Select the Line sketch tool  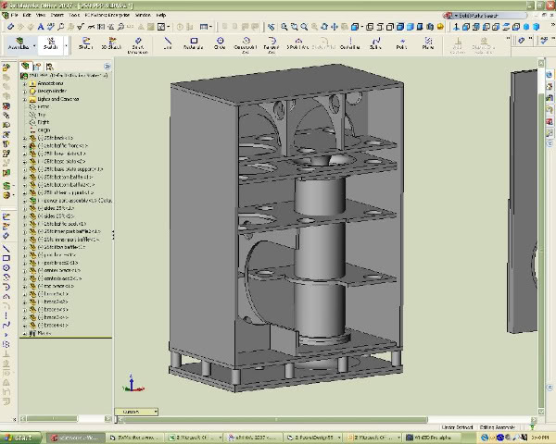coord(167,43)
